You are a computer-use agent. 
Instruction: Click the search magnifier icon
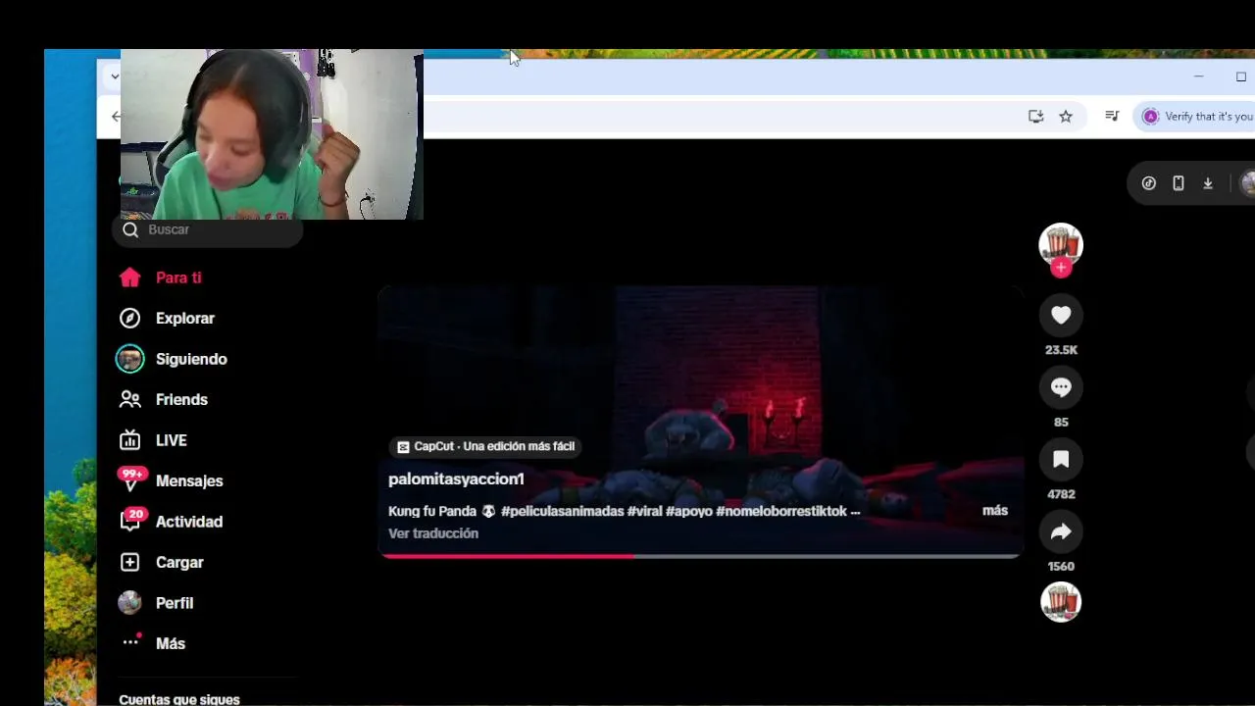[x=130, y=229]
